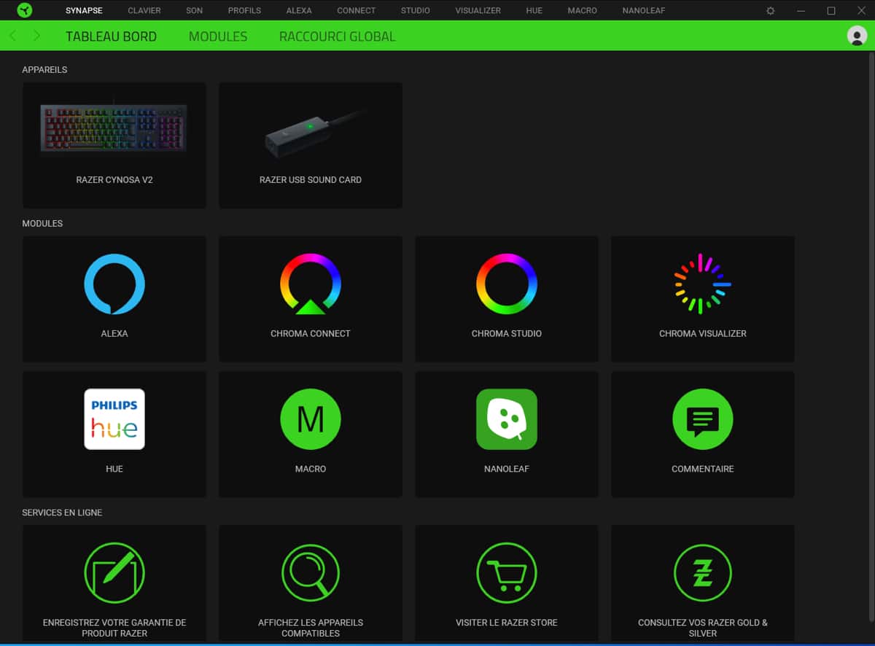Click the MACRO tile label
The image size is (875, 646).
pyautogui.click(x=311, y=469)
